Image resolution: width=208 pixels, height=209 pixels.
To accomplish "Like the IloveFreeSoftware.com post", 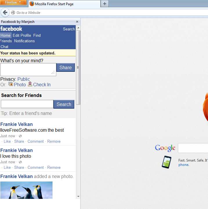I will (7, 141).
